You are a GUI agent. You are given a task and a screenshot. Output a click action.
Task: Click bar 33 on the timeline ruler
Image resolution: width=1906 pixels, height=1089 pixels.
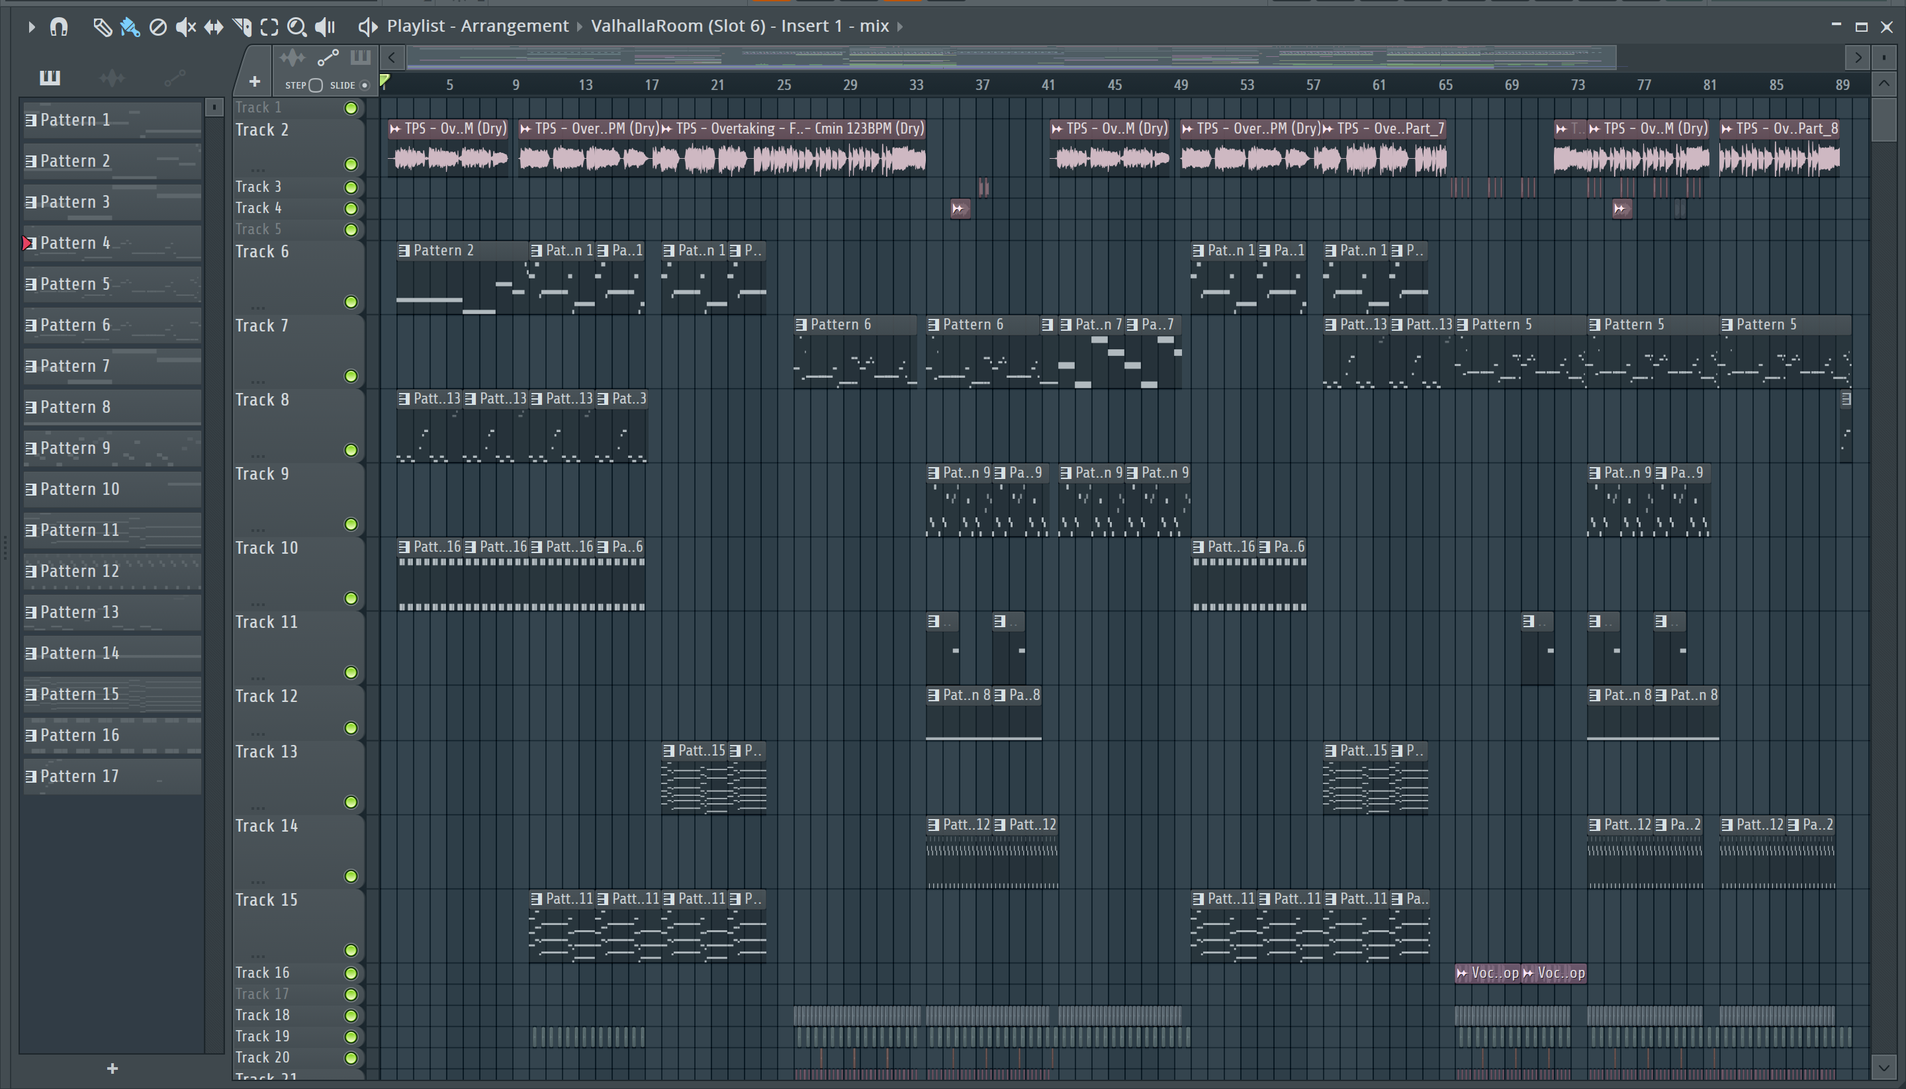(x=917, y=85)
